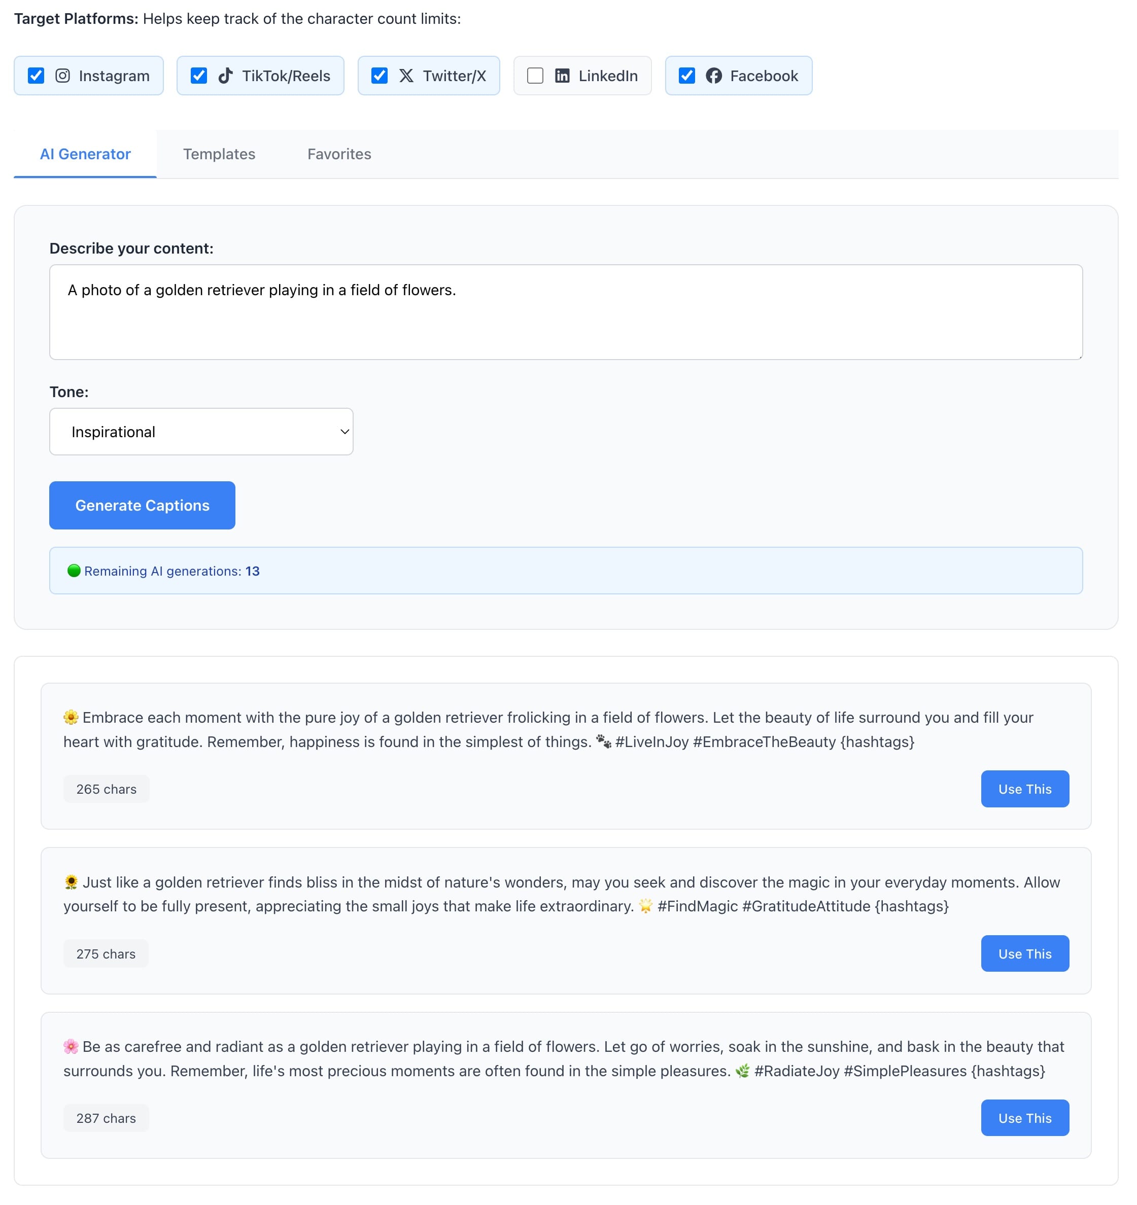
Task: Disable the TikTok/Reels checkbox
Action: pos(199,76)
